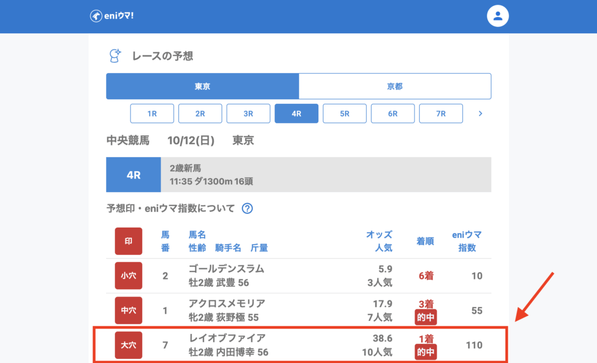
Task: Select race 3R
Action: pos(248,114)
